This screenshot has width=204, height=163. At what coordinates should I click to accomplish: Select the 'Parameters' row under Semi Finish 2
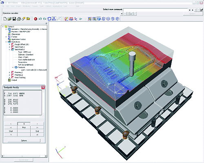22,62
